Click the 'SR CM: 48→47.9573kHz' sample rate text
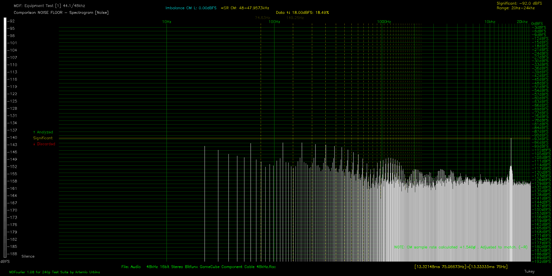 click(x=245, y=8)
